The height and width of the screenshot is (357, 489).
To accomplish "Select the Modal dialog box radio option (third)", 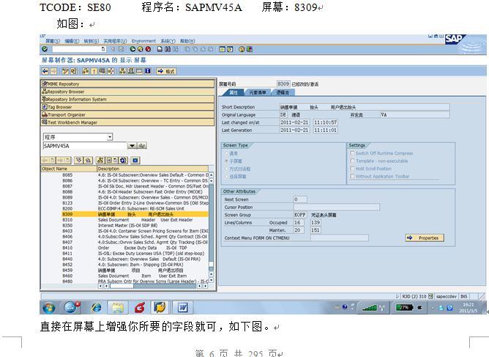I will (227, 169).
